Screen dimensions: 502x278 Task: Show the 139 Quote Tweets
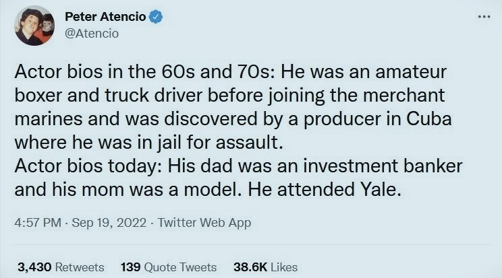coord(168,267)
